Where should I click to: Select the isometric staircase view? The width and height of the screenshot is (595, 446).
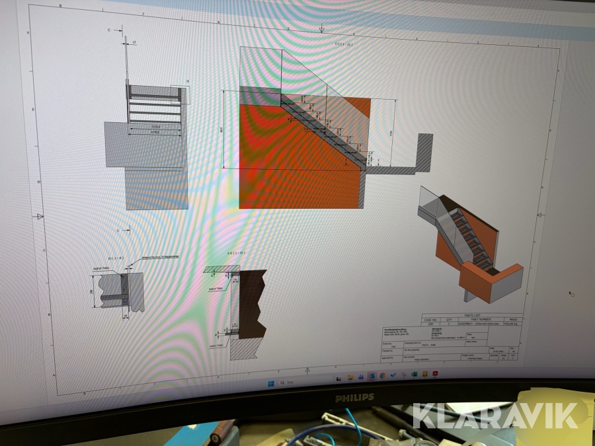point(471,244)
